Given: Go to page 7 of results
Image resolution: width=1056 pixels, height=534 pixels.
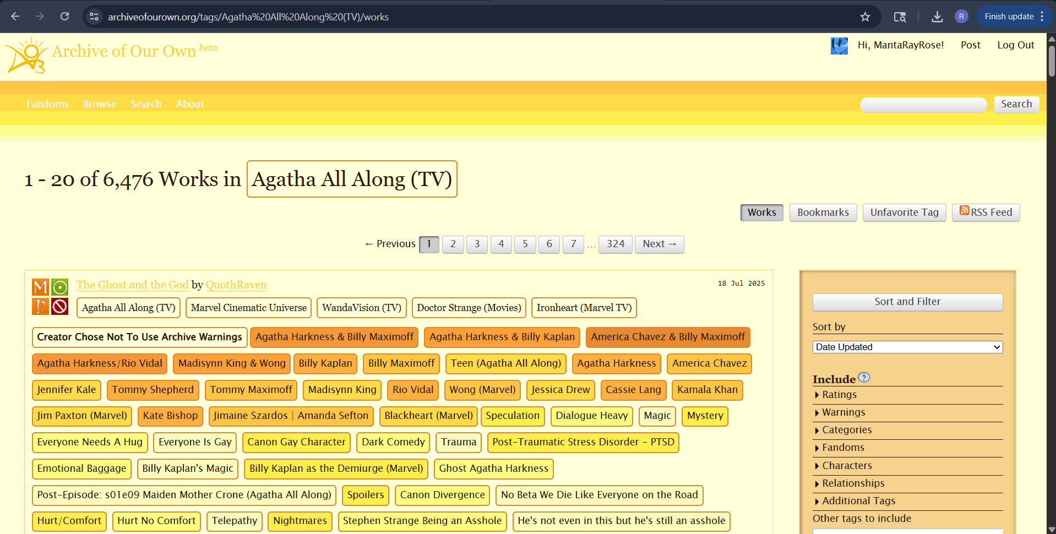Looking at the screenshot, I should [x=573, y=244].
